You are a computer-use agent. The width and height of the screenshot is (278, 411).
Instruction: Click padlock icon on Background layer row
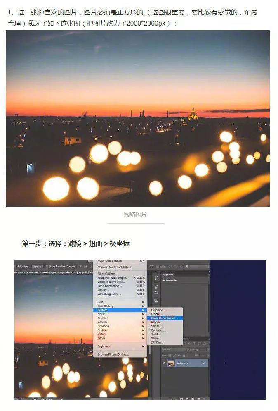tap(203, 363)
